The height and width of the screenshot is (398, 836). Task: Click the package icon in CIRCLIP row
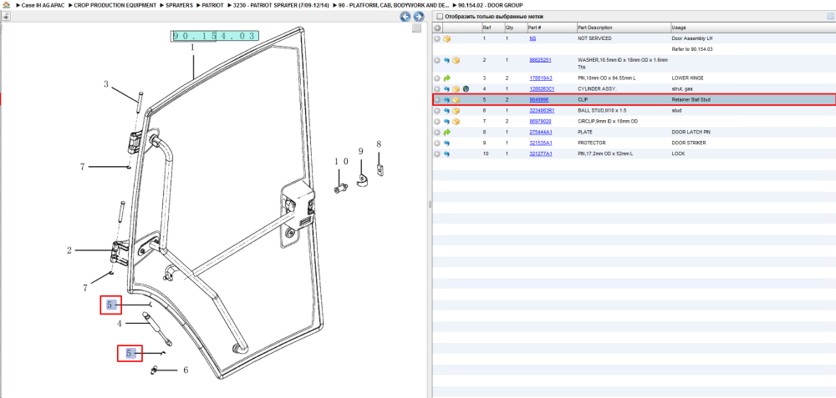coord(456,122)
